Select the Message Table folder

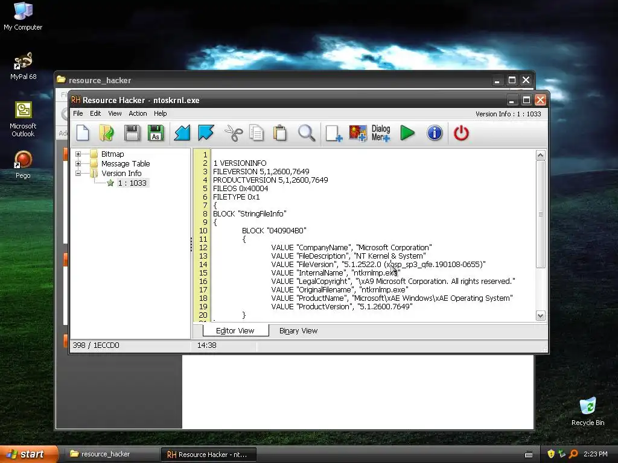tap(126, 163)
